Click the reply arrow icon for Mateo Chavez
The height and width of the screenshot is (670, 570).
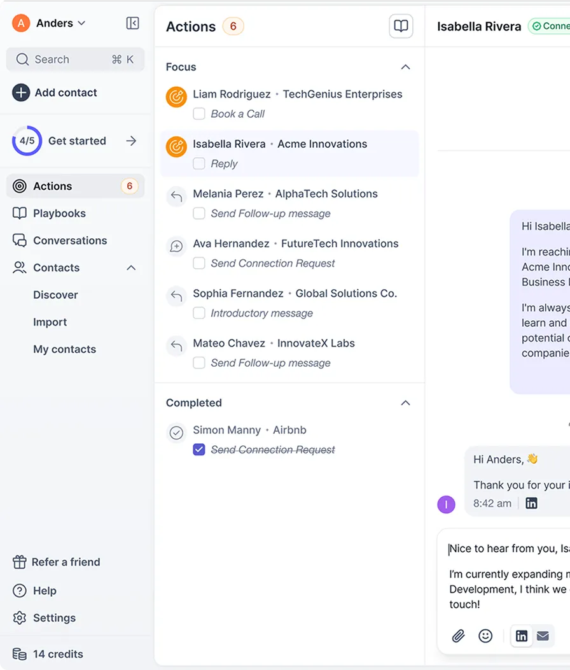pyautogui.click(x=176, y=346)
